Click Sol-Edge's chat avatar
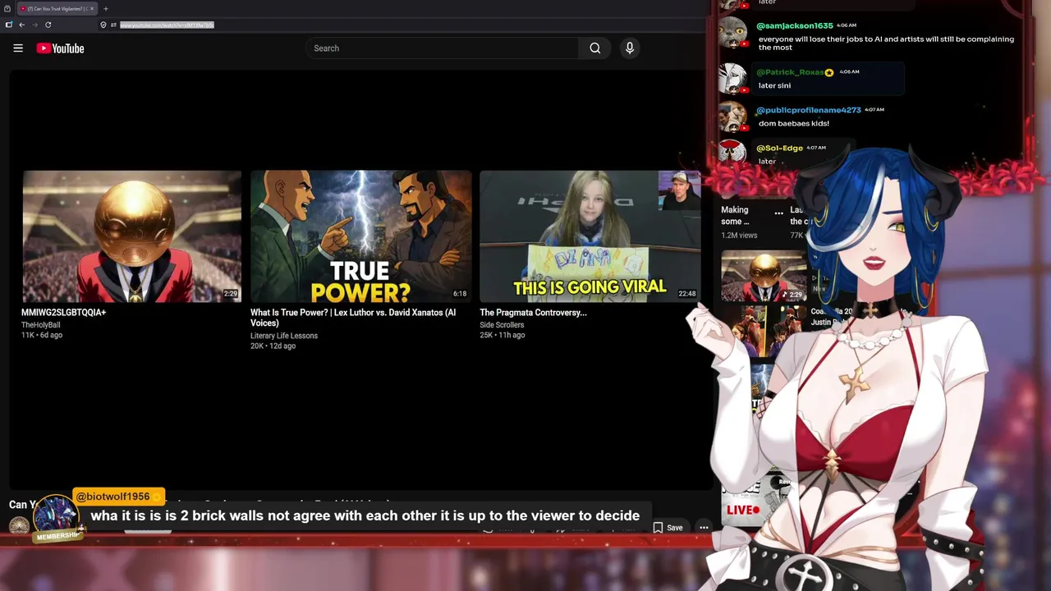 point(732,152)
